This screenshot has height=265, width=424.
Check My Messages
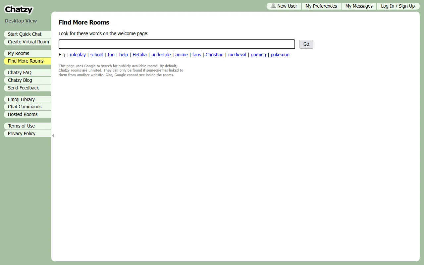pos(359,6)
